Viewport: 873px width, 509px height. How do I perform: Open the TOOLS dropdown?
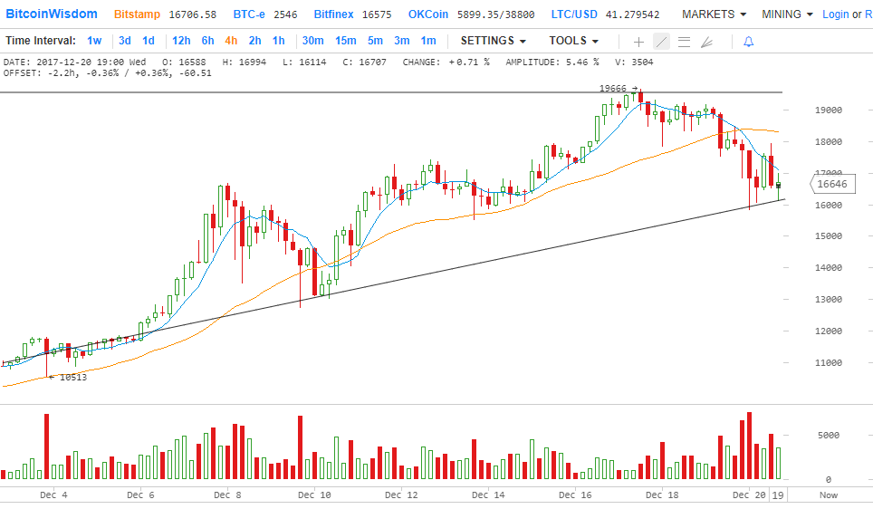tap(573, 41)
